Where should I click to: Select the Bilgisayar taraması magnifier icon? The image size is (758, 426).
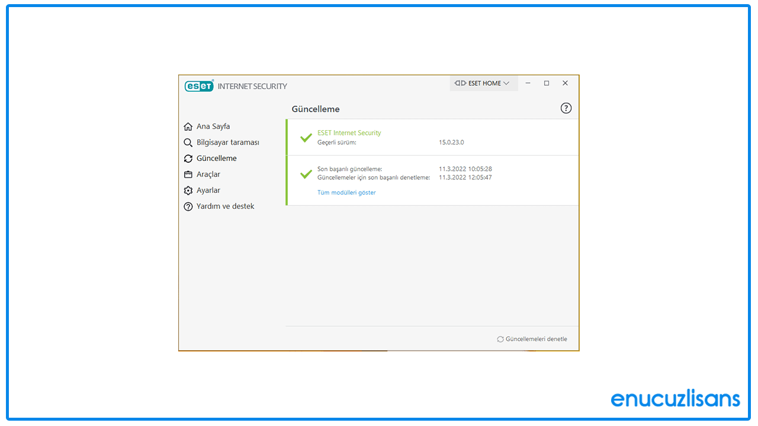[x=188, y=142]
